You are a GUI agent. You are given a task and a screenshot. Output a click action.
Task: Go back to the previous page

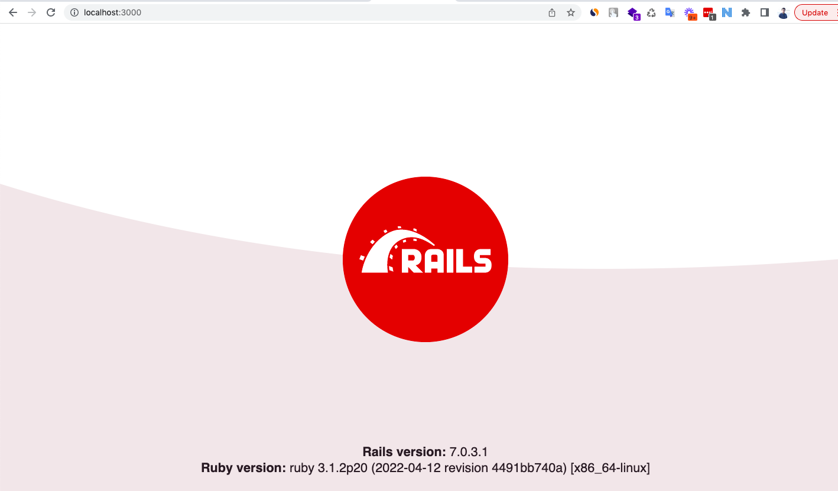(13, 12)
